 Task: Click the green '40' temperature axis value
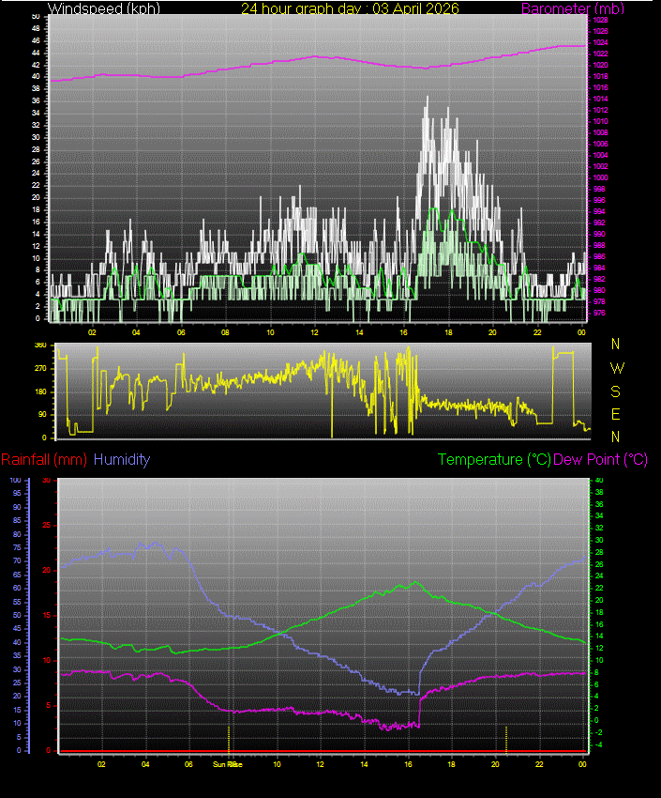click(x=599, y=480)
